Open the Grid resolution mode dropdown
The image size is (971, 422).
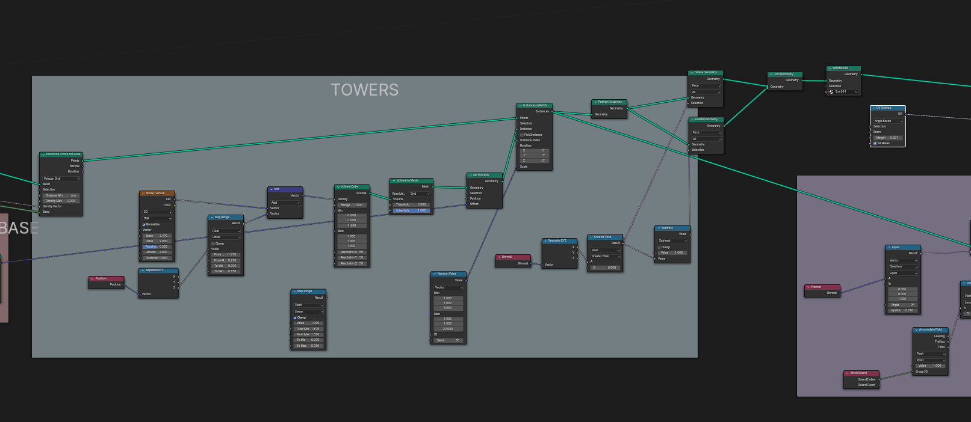click(420, 194)
